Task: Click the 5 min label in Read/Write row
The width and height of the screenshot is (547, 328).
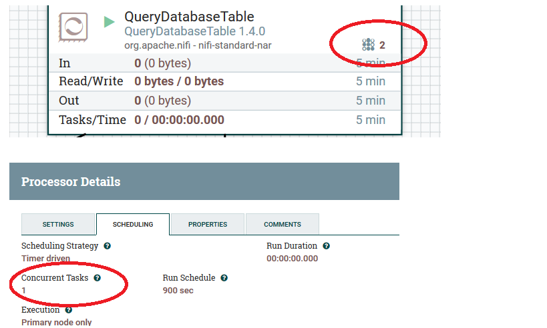Action: 371,81
